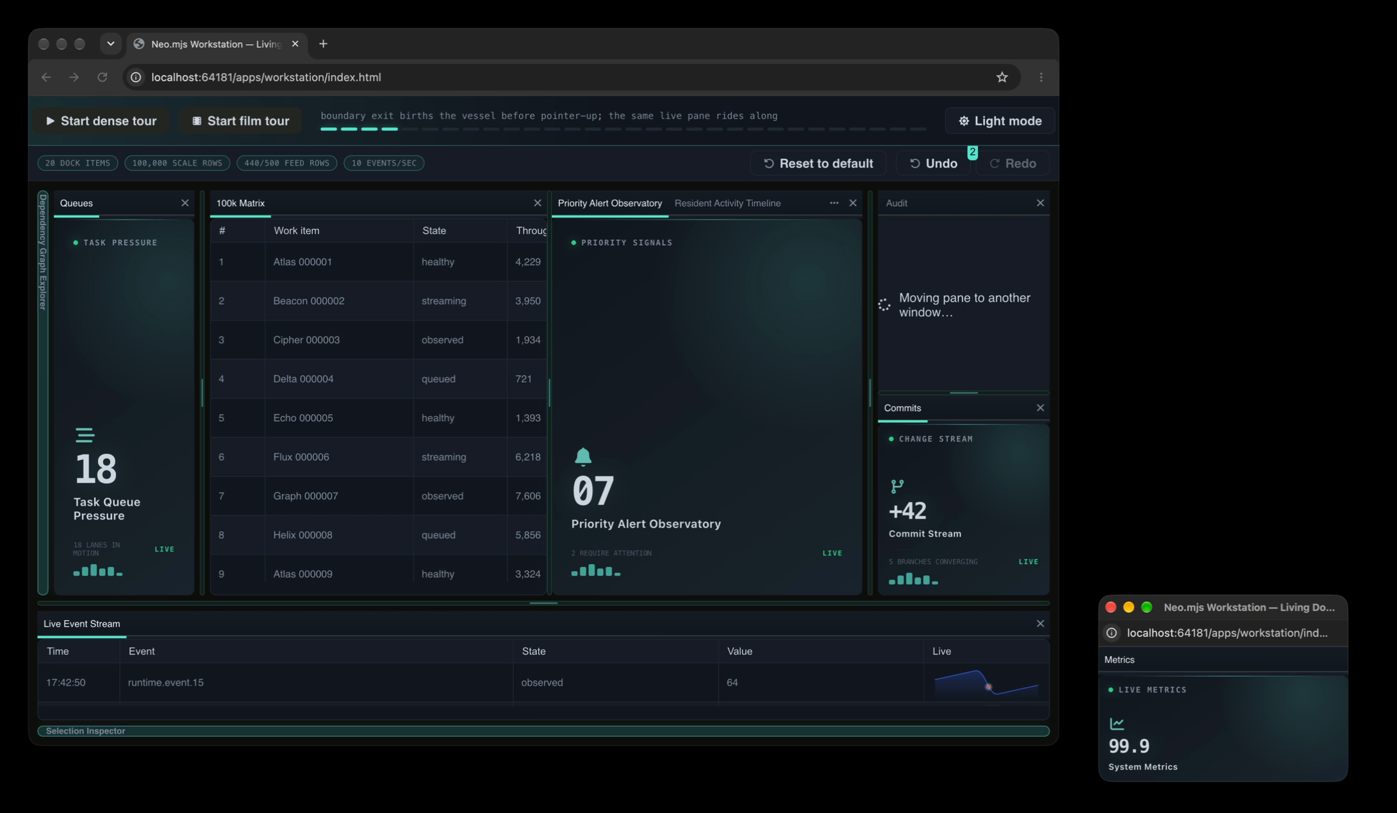Open the browser three-dot menu
The width and height of the screenshot is (1397, 813).
[x=1041, y=77]
